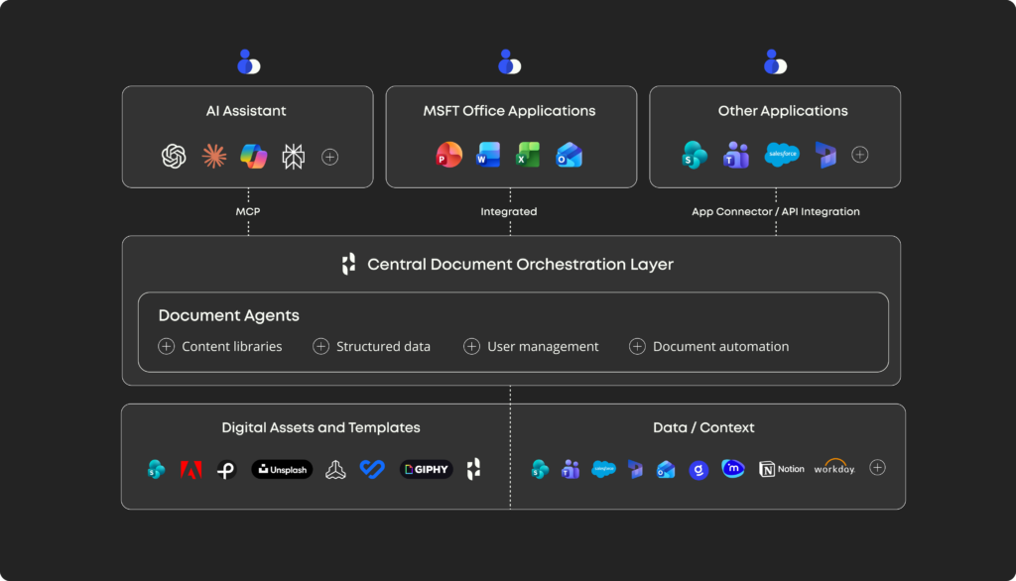1016x581 pixels.
Task: Click the 'Central Document Orchestration Layer' title
Action: (520, 265)
